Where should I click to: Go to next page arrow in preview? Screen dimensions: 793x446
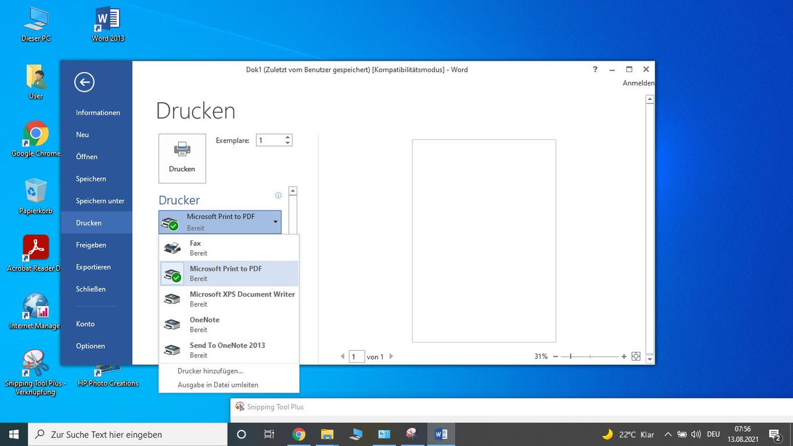tap(391, 356)
